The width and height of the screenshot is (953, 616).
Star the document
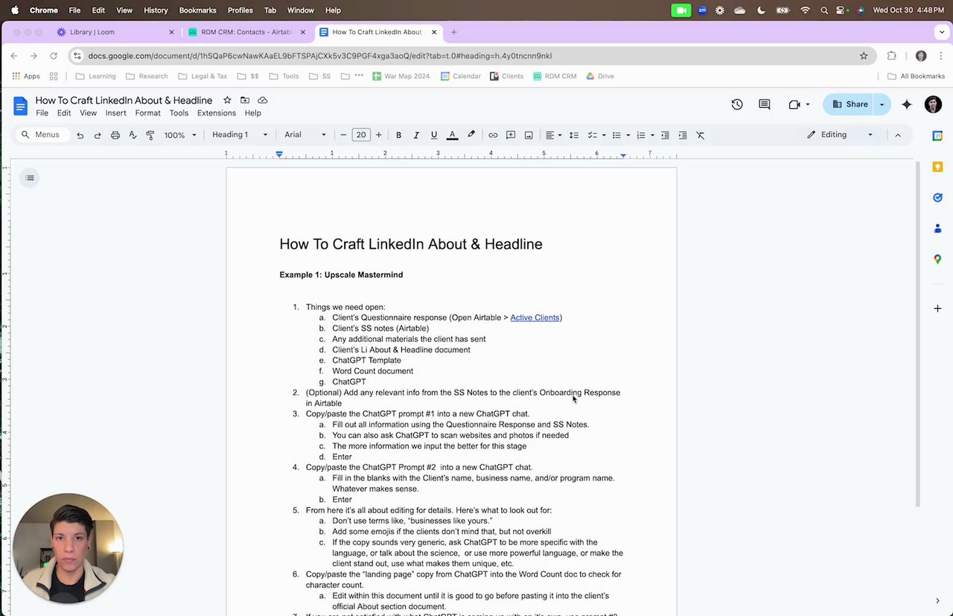click(x=227, y=101)
